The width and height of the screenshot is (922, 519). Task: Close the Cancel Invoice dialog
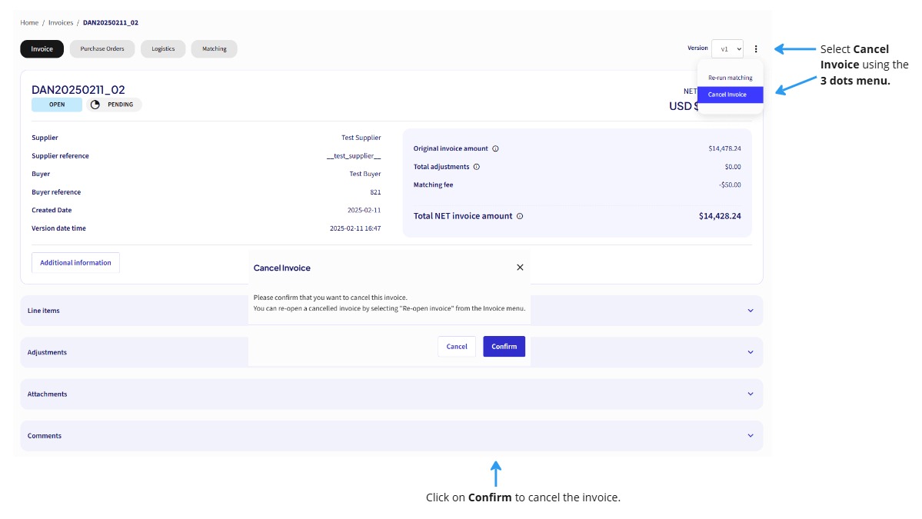520,268
